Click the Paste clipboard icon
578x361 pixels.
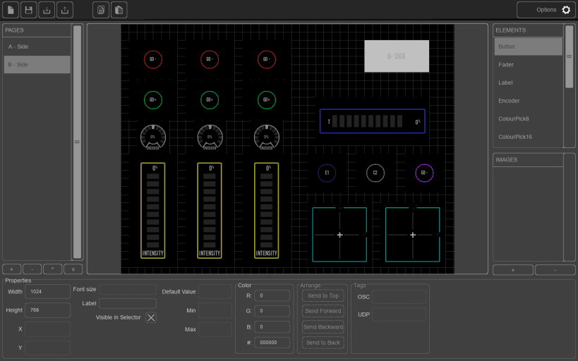120,10
